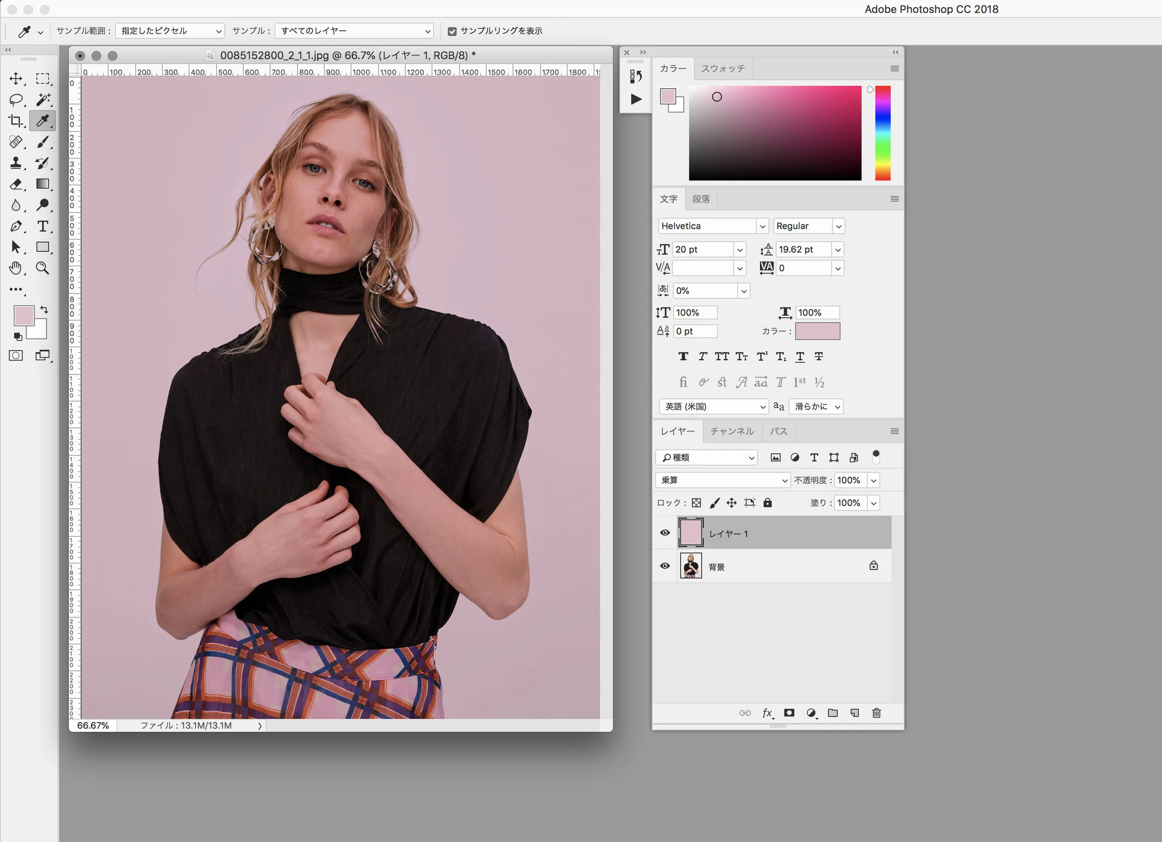The width and height of the screenshot is (1162, 842).
Task: Switch to スウォッチ tab
Action: click(723, 69)
